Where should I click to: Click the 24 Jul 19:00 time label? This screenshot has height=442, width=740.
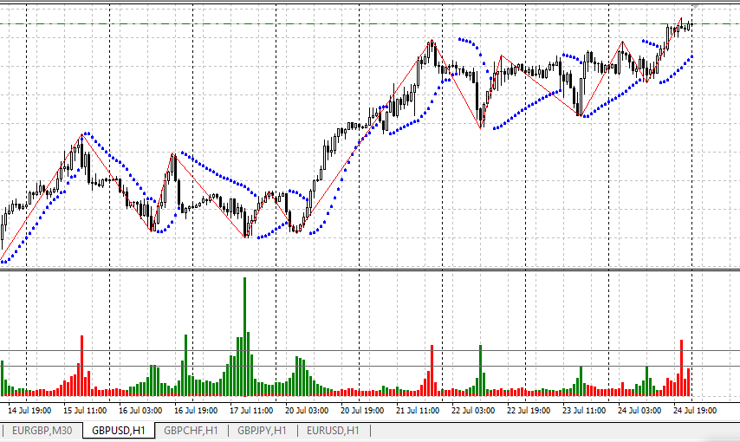coord(695,411)
